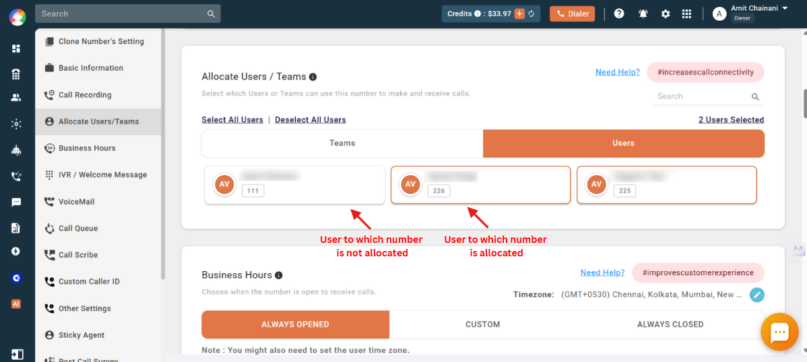The image size is (807, 362).
Task: Click the Credits info icon in the top bar
Action: (478, 14)
